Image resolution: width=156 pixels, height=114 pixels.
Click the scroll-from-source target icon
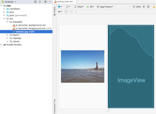point(35,2)
